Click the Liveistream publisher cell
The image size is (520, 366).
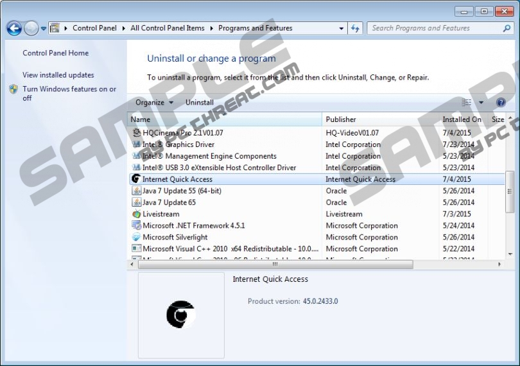click(344, 214)
